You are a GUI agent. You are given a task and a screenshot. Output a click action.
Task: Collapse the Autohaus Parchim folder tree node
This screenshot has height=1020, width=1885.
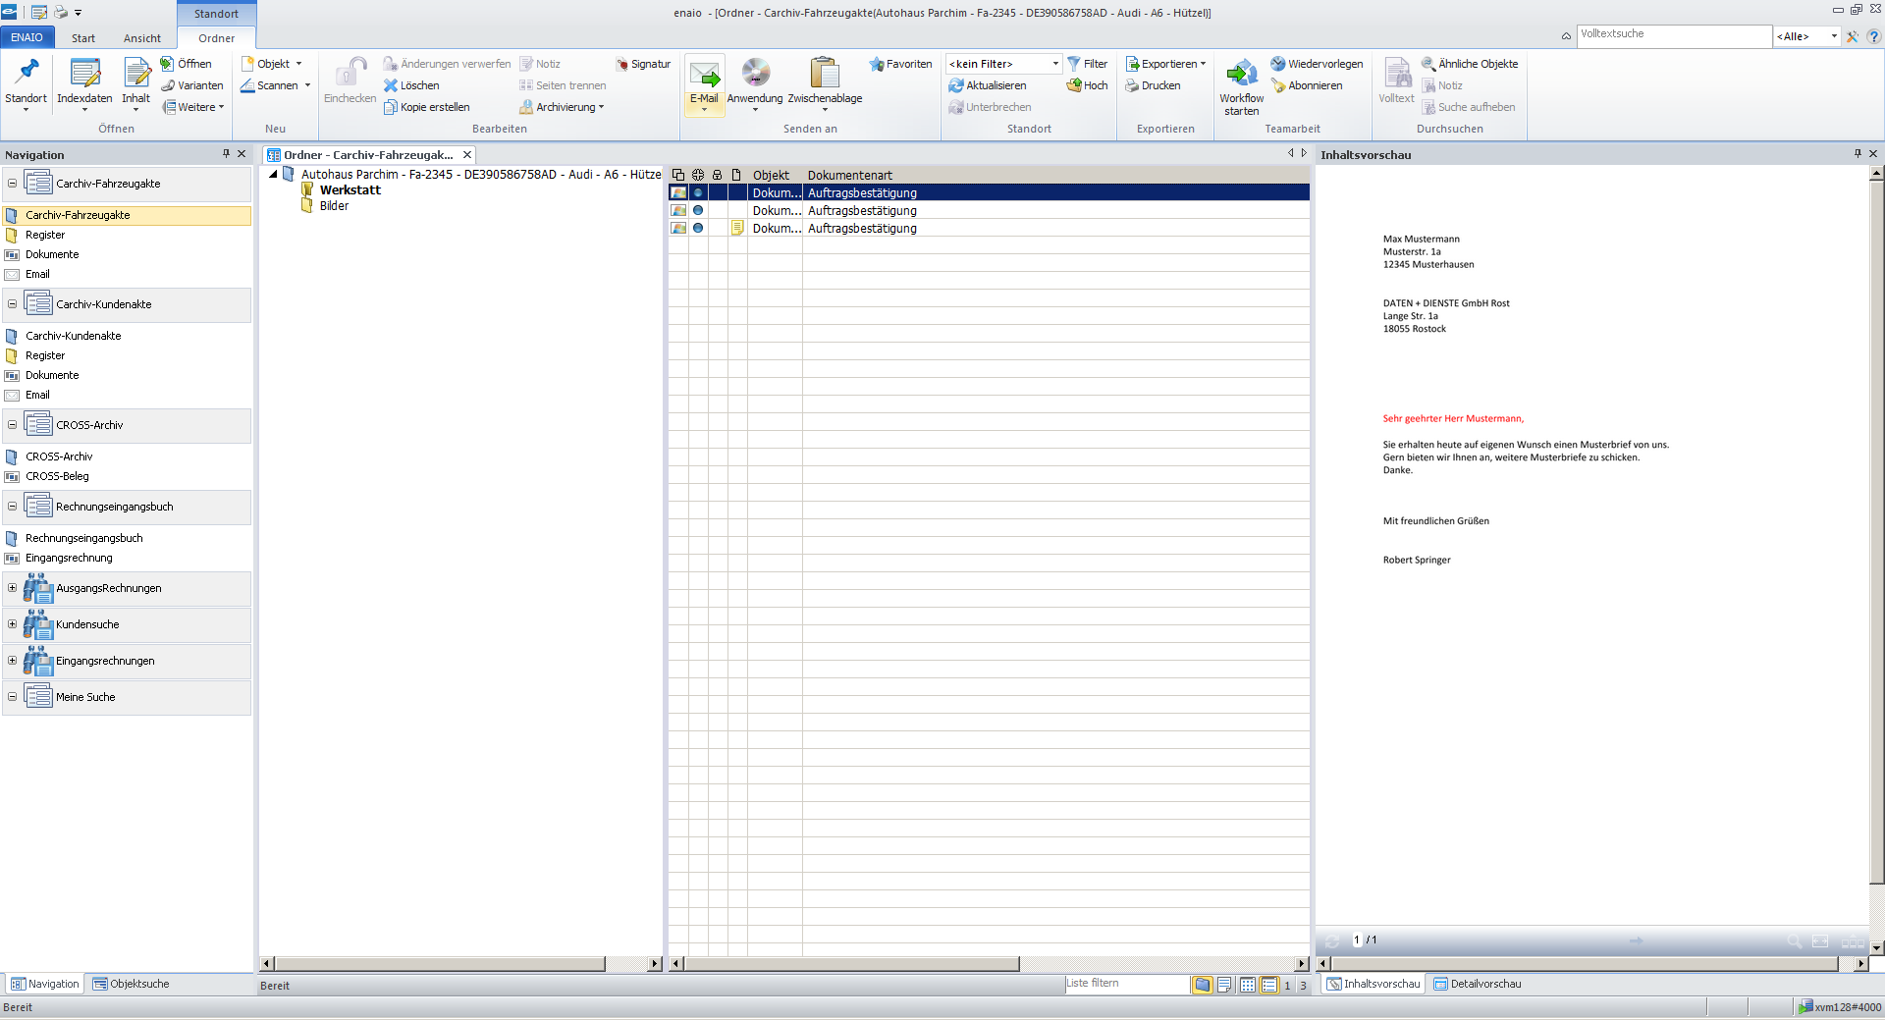pyautogui.click(x=274, y=175)
